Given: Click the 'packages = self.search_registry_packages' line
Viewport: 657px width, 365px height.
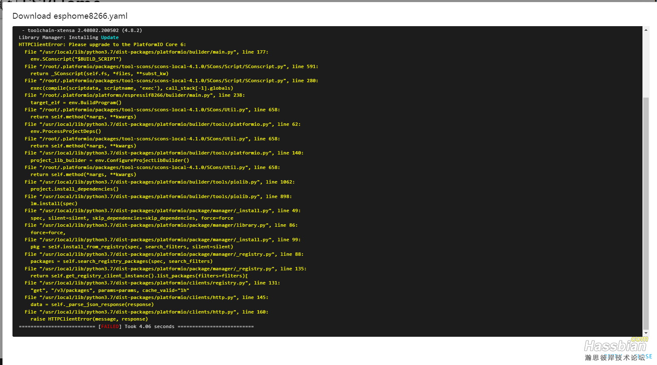Looking at the screenshot, I should (x=121, y=261).
